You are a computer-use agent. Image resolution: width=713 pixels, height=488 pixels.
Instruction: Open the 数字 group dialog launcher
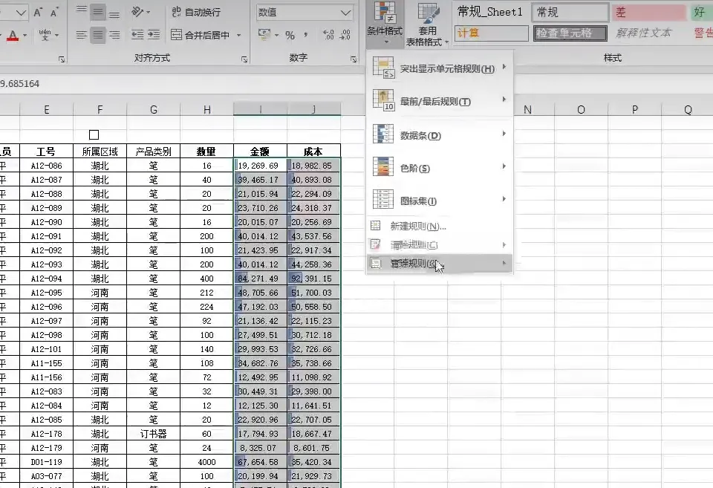tap(354, 59)
